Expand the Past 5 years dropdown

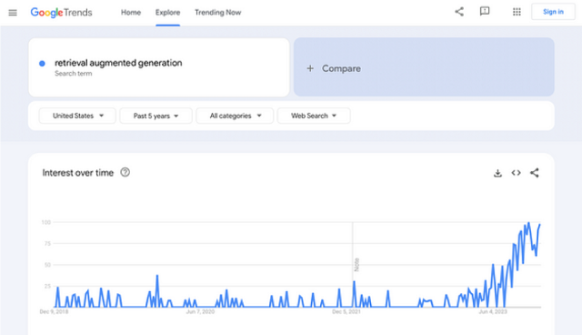(156, 116)
